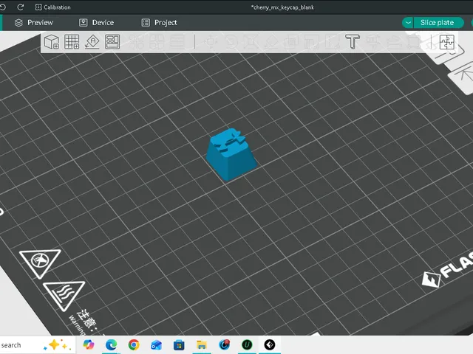Viewport: 473px width, 354px height.
Task: Select the blue keycap model
Action: click(x=231, y=154)
